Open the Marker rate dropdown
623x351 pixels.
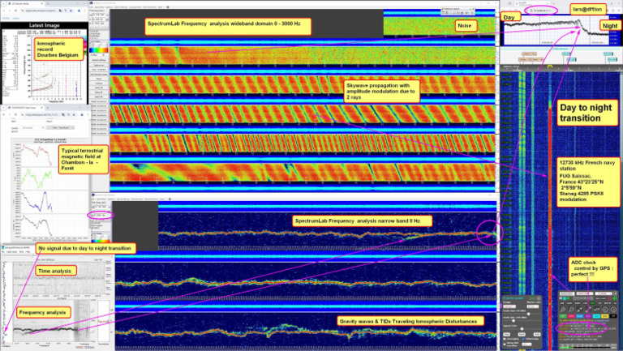[x=533, y=306]
